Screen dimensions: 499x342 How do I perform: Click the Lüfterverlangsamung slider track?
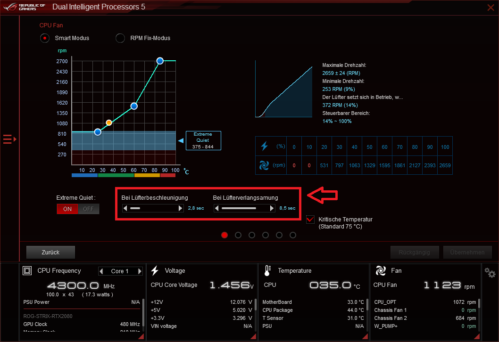point(244,208)
